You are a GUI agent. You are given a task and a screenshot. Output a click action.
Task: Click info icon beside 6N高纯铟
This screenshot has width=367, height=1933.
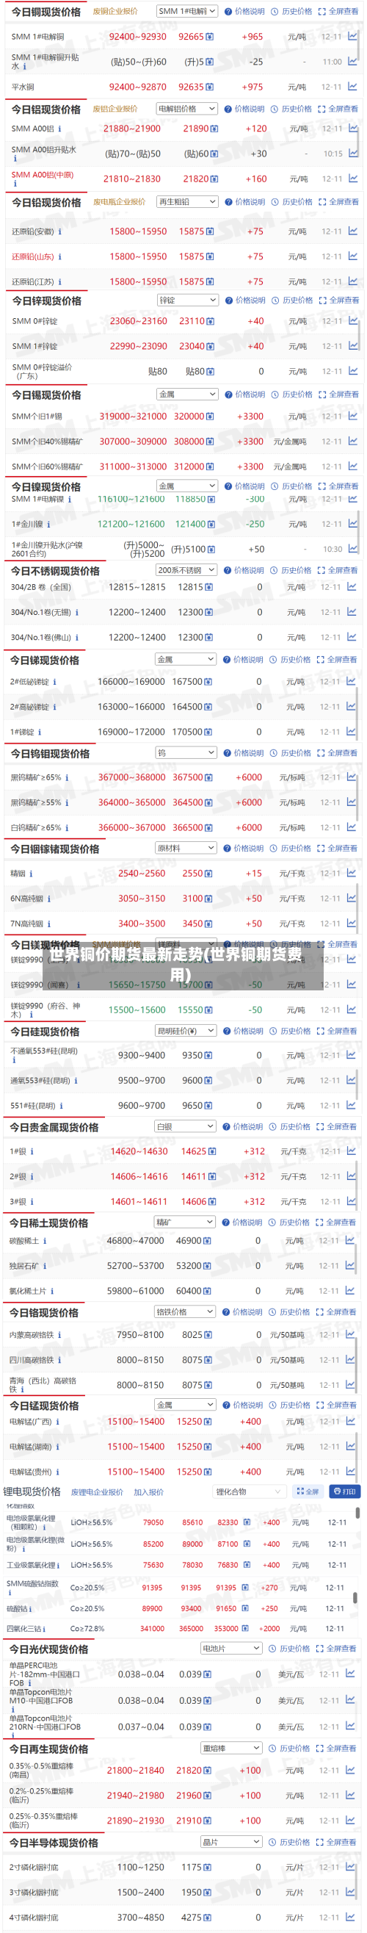49,899
